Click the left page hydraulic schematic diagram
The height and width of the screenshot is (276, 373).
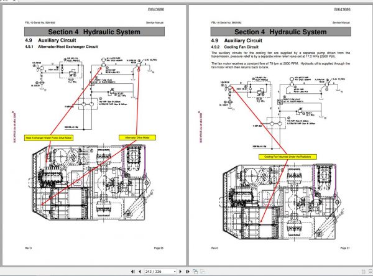pos(94,94)
